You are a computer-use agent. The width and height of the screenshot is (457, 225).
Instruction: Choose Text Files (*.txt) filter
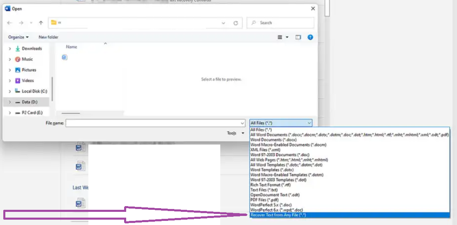pyautogui.click(x=349, y=190)
